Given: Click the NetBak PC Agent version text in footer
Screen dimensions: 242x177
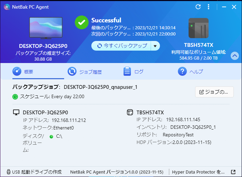Looking at the screenshot, I should click(117, 172).
